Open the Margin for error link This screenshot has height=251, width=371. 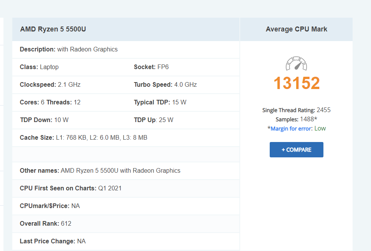pyautogui.click(x=291, y=129)
